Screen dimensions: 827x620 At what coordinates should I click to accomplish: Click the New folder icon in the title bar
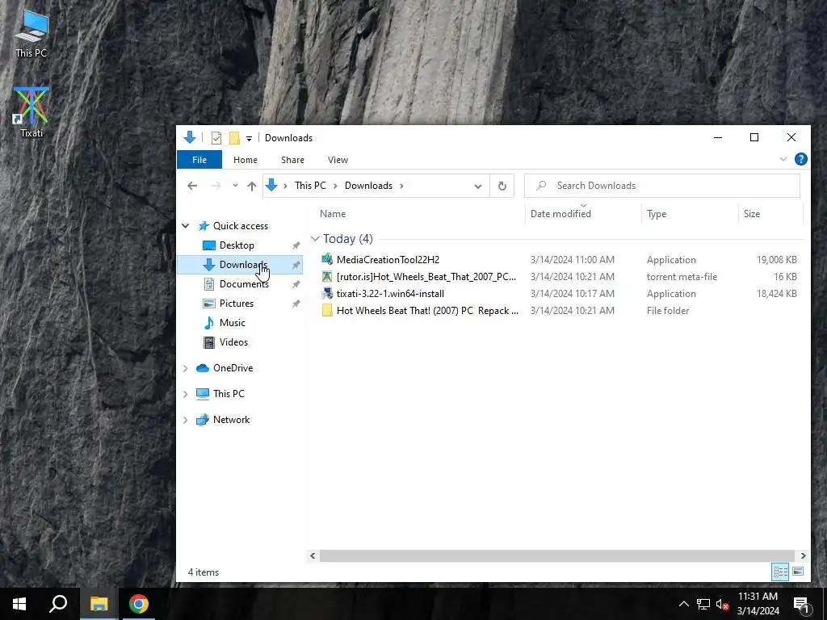[234, 138]
